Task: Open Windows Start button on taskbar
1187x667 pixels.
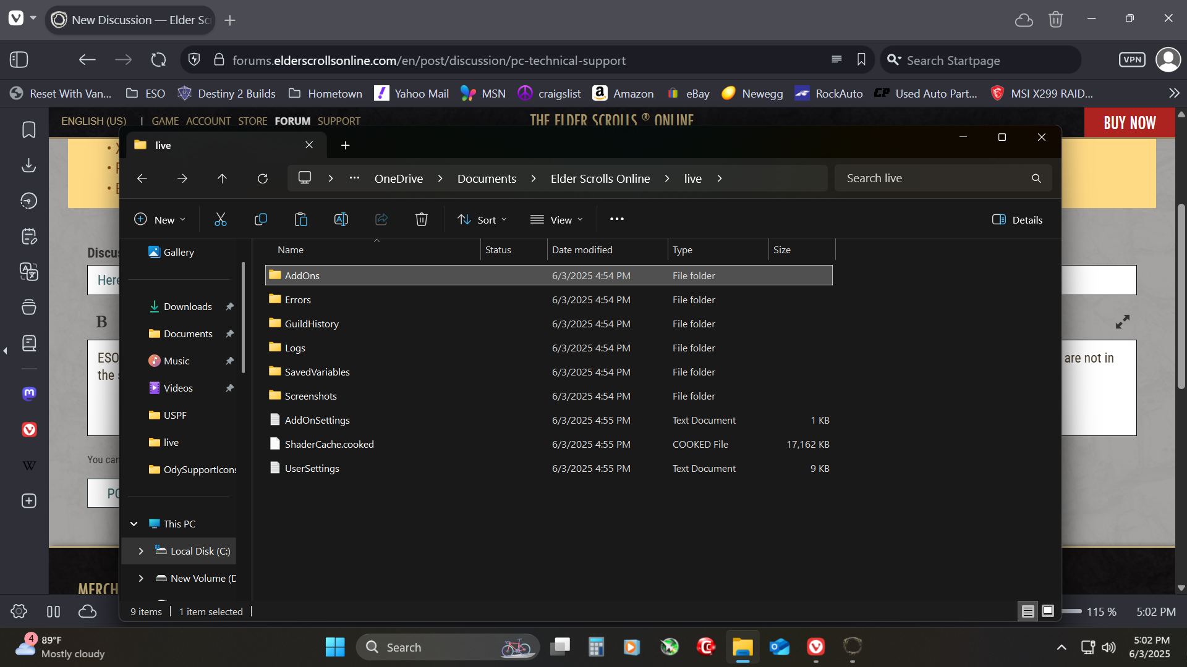Action: pyautogui.click(x=335, y=647)
